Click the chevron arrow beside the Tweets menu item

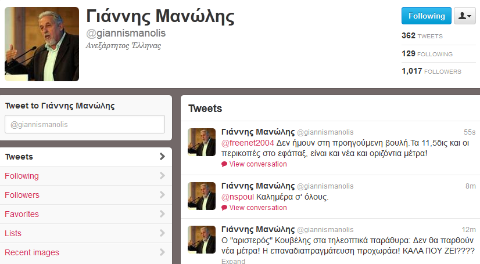[162, 157]
